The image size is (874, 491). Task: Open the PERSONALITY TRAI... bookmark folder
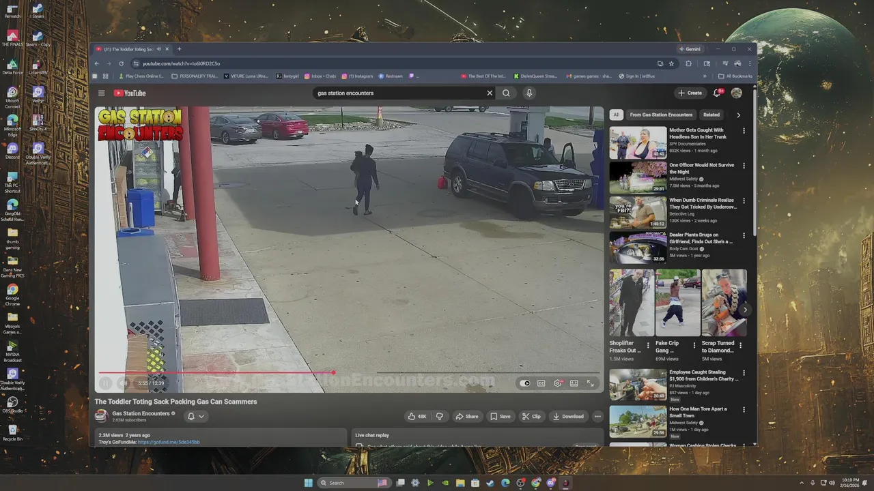tap(195, 76)
